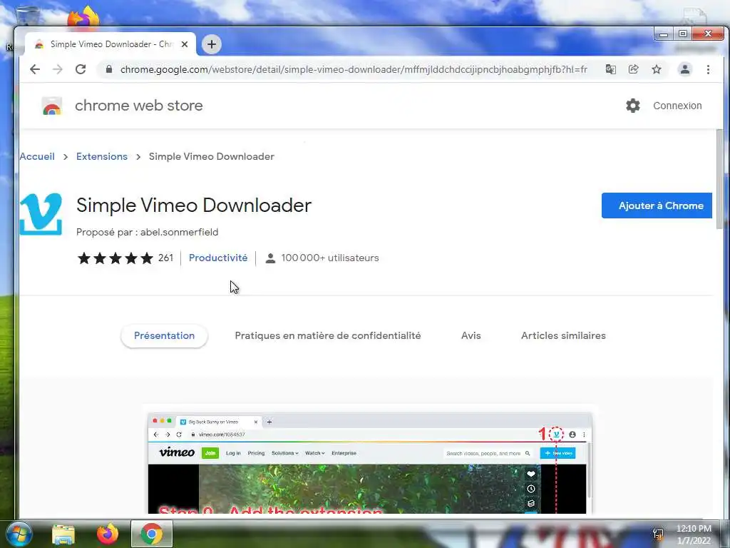The width and height of the screenshot is (730, 548).
Task: Click the Simple Vimeo Downloader extension logo
Action: (41, 214)
